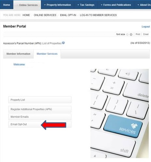Follow the EMAIL OPT-IN breadcrumb link
The image size is (151, 162).
point(68,15)
